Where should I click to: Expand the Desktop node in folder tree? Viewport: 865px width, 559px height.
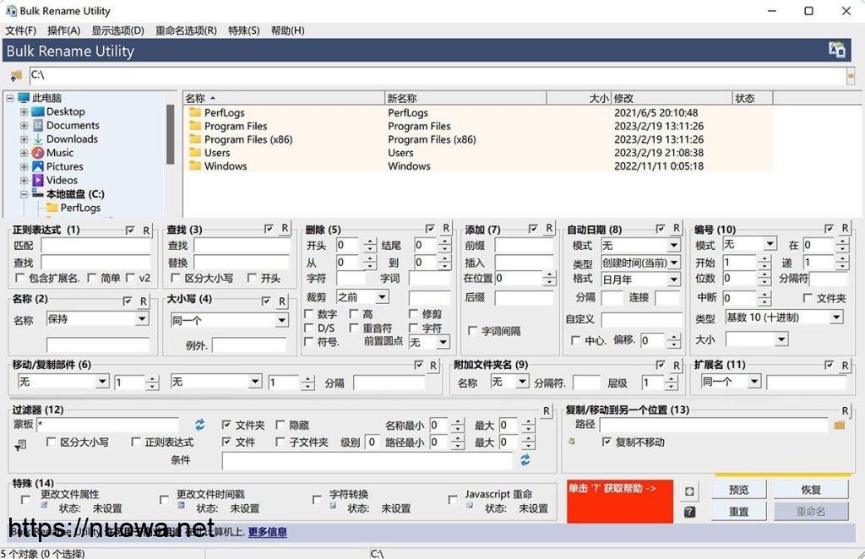[24, 111]
